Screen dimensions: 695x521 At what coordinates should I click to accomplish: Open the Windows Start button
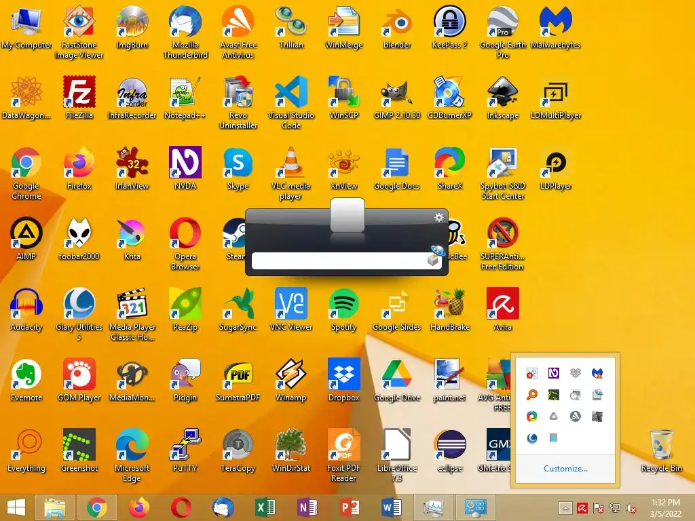coord(16,507)
